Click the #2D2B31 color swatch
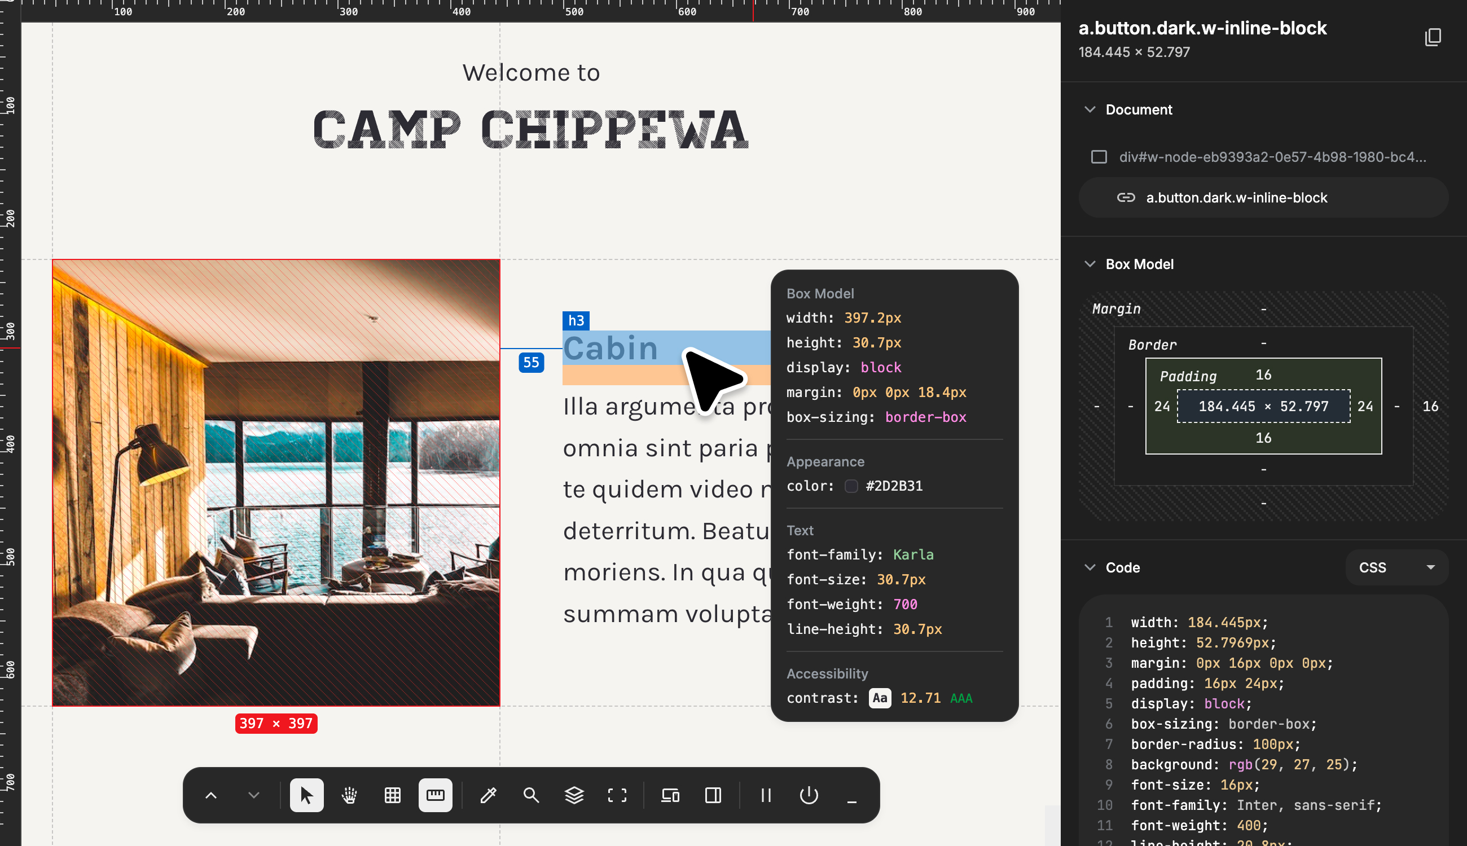This screenshot has width=1467, height=846. pyautogui.click(x=851, y=486)
